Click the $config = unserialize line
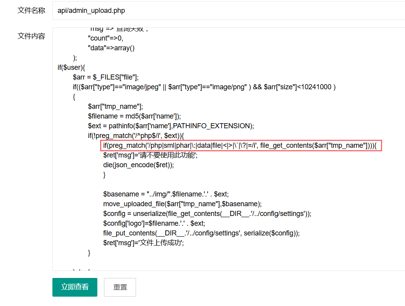The image size is (405, 306). 207,214
